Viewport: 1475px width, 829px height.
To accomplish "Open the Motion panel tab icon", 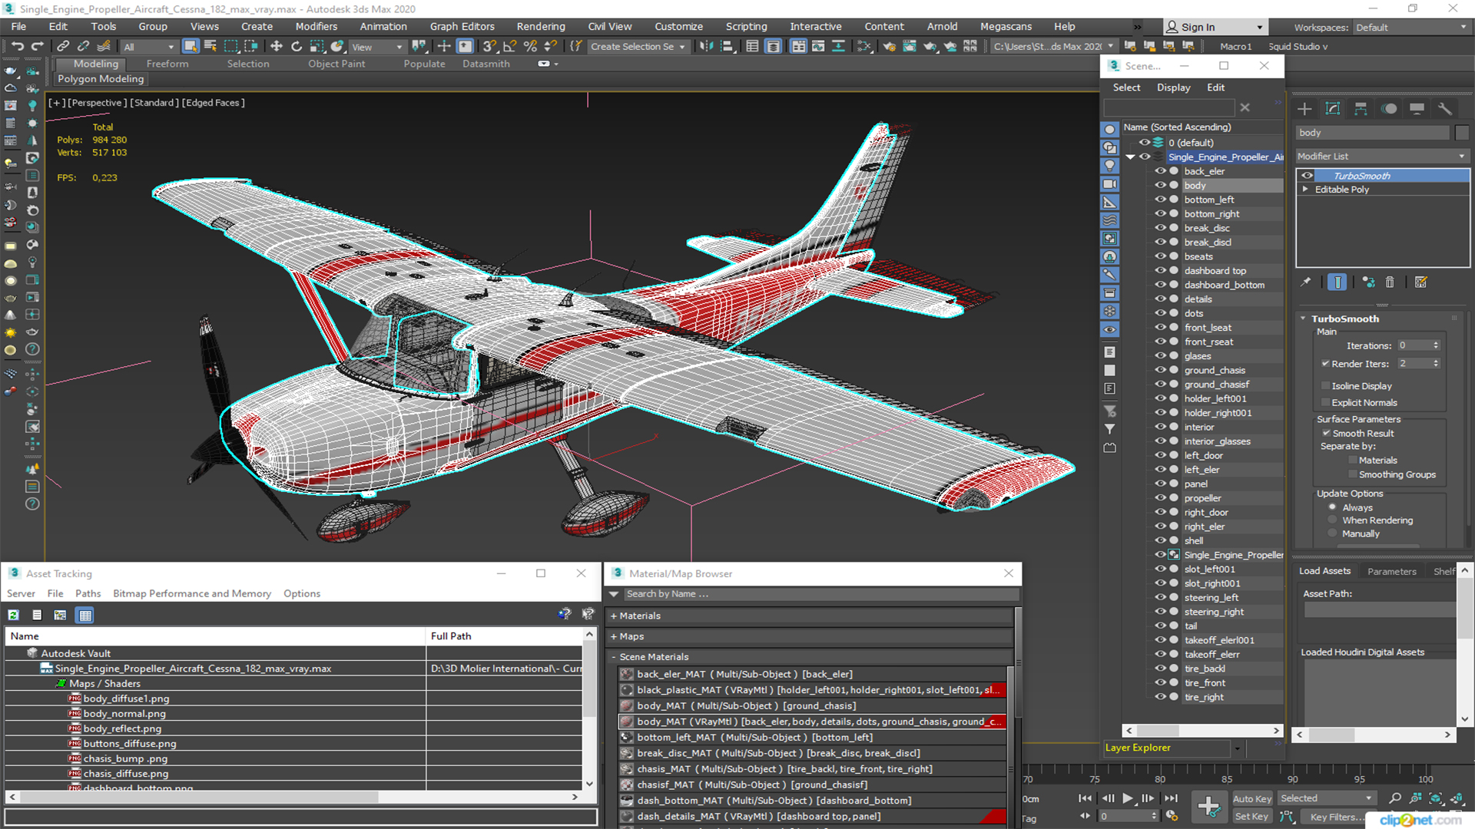I will (x=1389, y=109).
